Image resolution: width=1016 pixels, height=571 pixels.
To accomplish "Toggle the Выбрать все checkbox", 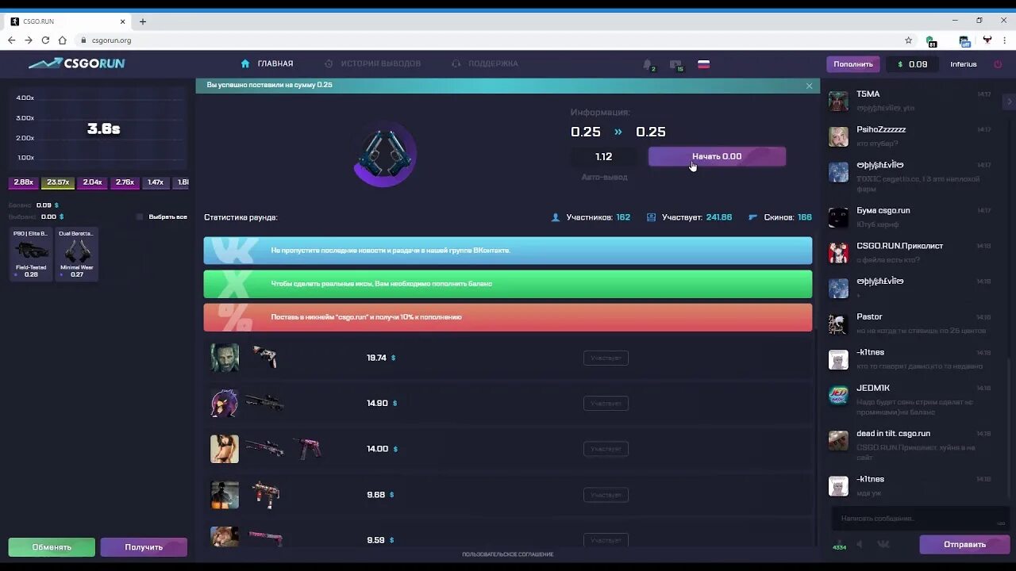I will click(x=140, y=217).
